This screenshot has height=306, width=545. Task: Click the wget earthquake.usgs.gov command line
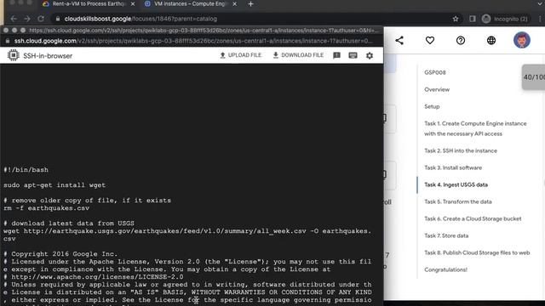187,235
